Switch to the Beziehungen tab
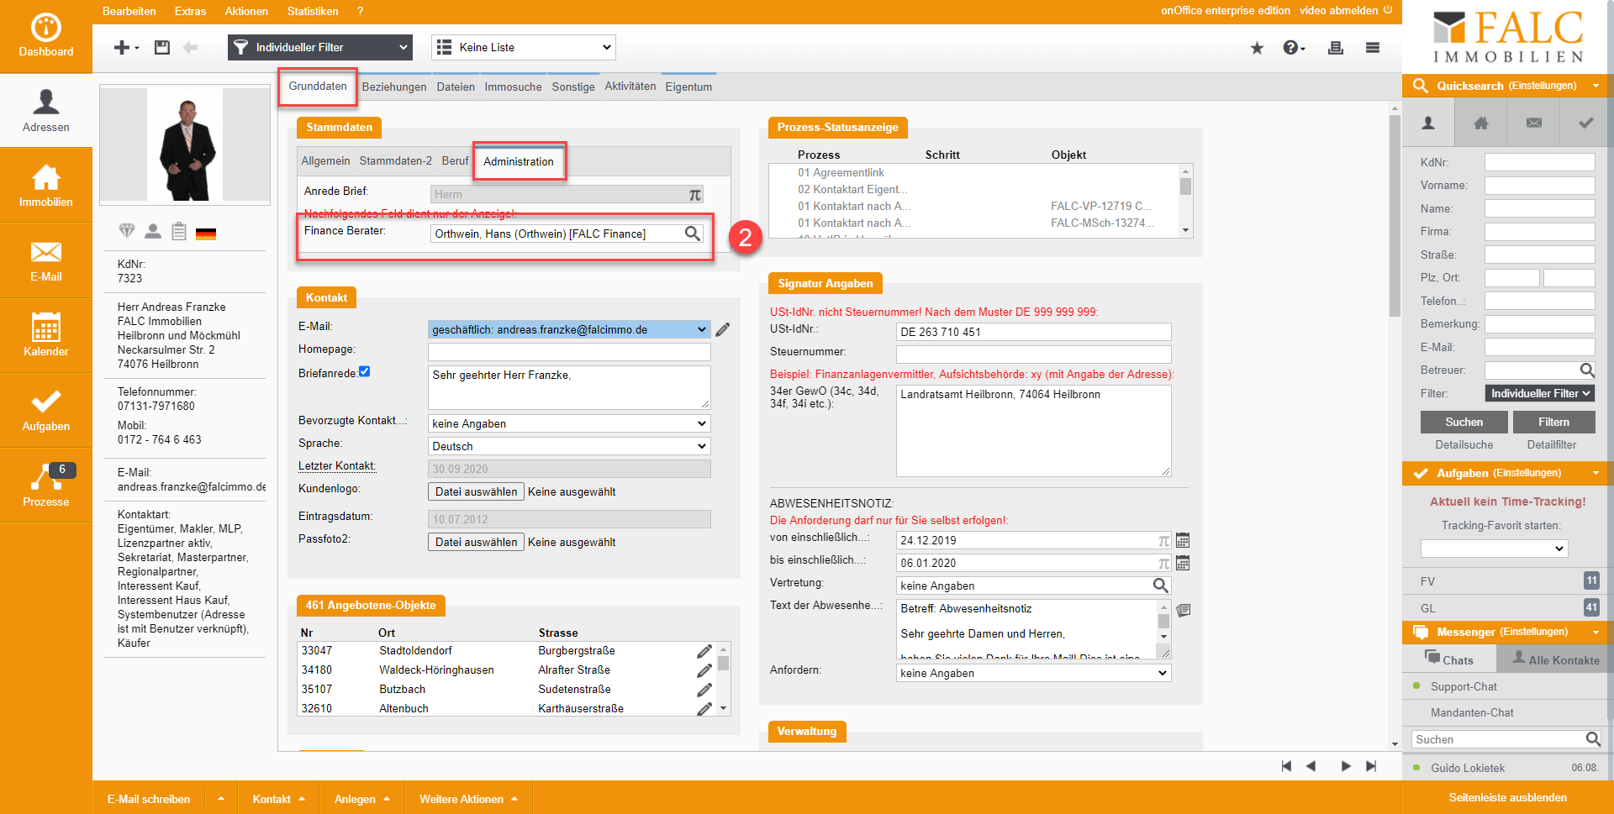 point(393,87)
